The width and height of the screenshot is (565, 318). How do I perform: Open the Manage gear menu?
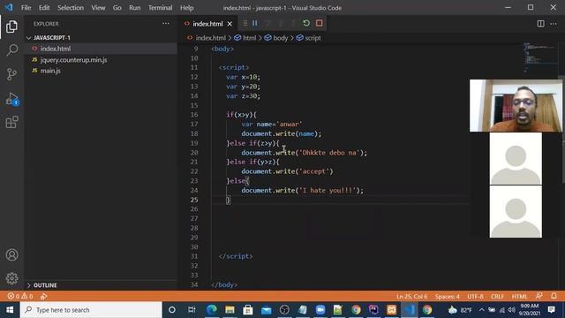[11, 278]
